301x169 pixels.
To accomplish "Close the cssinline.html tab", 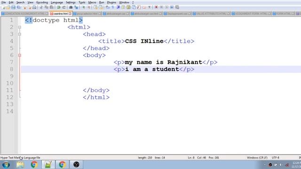I will [x=70, y=14].
